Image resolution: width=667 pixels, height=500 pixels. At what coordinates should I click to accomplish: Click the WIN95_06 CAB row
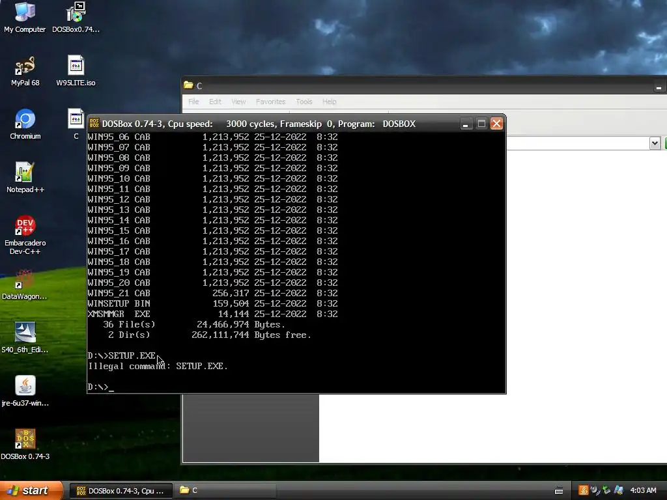click(213, 137)
